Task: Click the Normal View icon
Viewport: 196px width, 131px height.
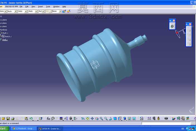Action: coord(111,118)
